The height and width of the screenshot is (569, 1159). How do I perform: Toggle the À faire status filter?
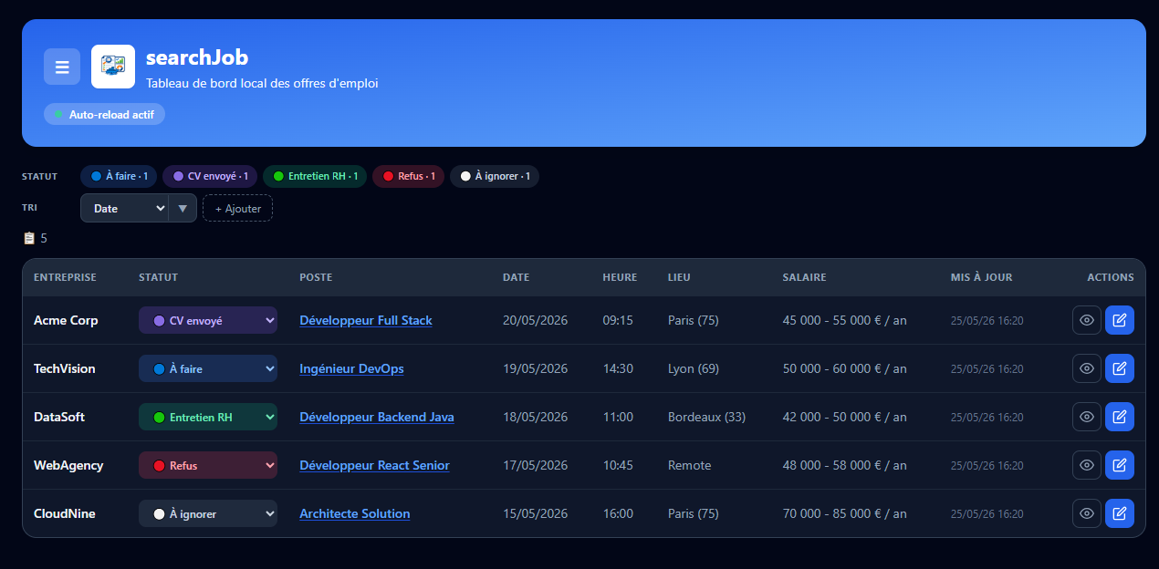tap(119, 176)
